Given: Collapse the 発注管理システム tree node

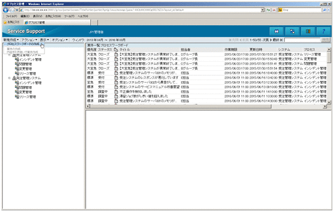Looking at the screenshot, I should pos(9,78).
